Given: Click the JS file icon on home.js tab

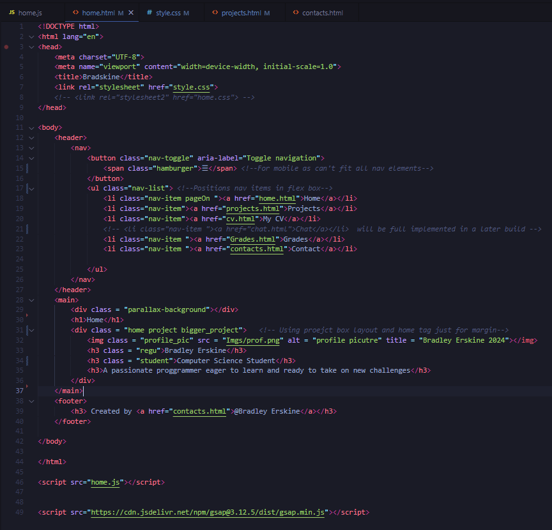Looking at the screenshot, I should [11, 13].
